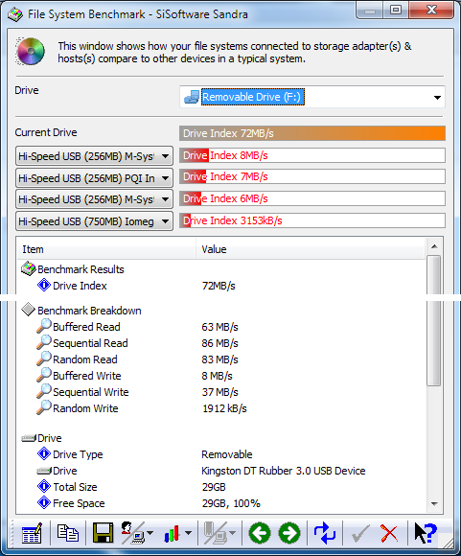Click blue info icon beside Drive Type
461x556 pixels.
(x=44, y=453)
